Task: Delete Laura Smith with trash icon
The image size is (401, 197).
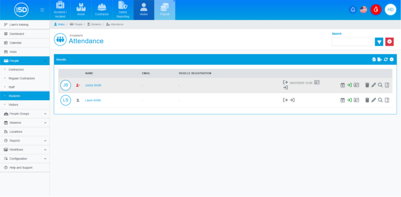Action: pos(367,100)
